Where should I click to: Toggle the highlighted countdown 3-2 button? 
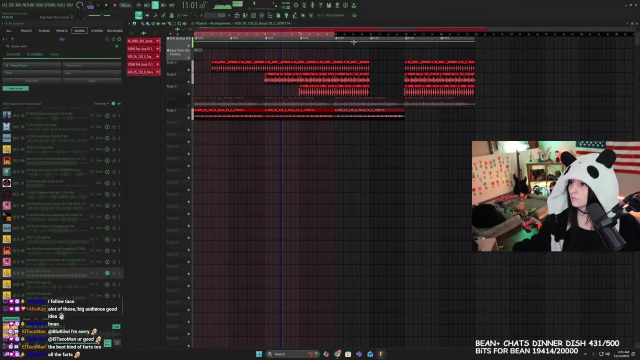click(155, 5)
